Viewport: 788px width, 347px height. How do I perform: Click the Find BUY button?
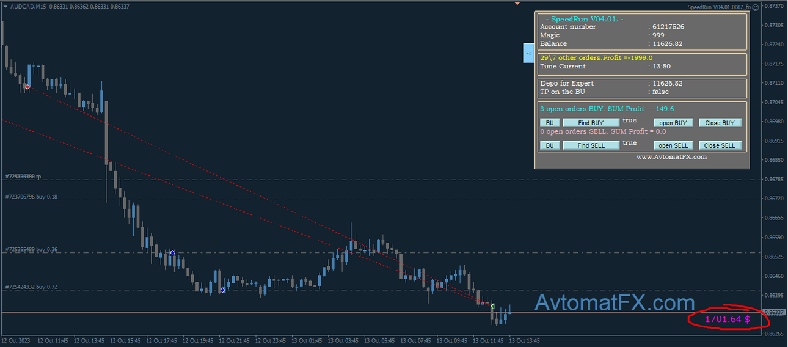coord(591,123)
